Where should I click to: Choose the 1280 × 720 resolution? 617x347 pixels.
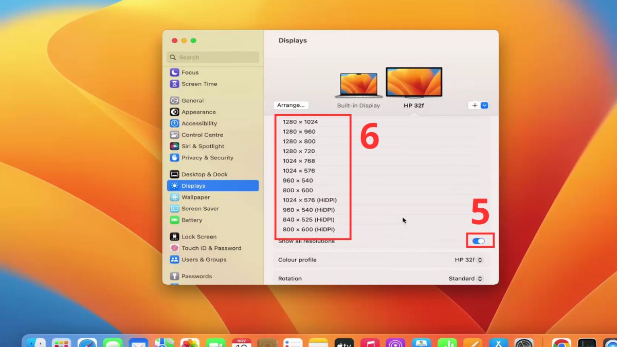(299, 151)
